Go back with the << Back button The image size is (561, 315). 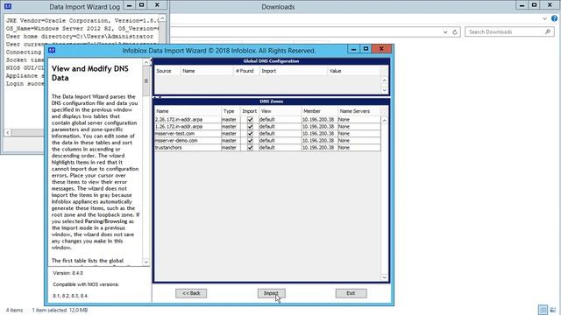tap(191, 293)
